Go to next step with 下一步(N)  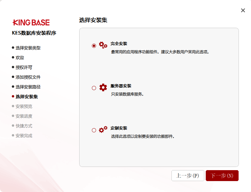[222, 176]
